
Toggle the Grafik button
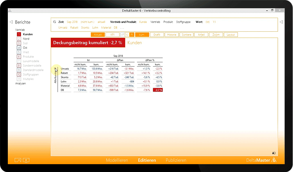[157, 34]
